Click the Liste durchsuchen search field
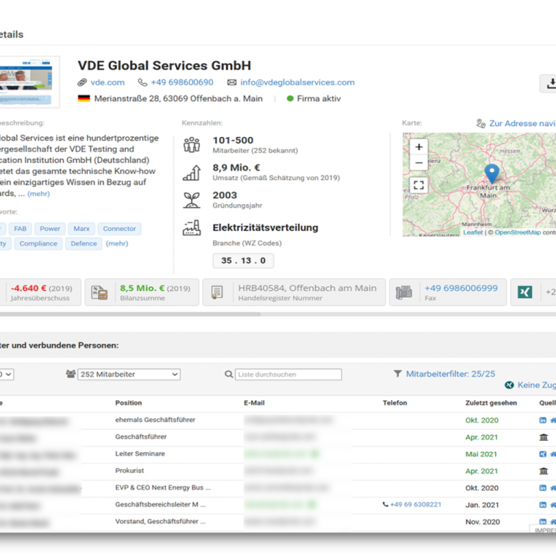556x556 pixels. [288, 374]
